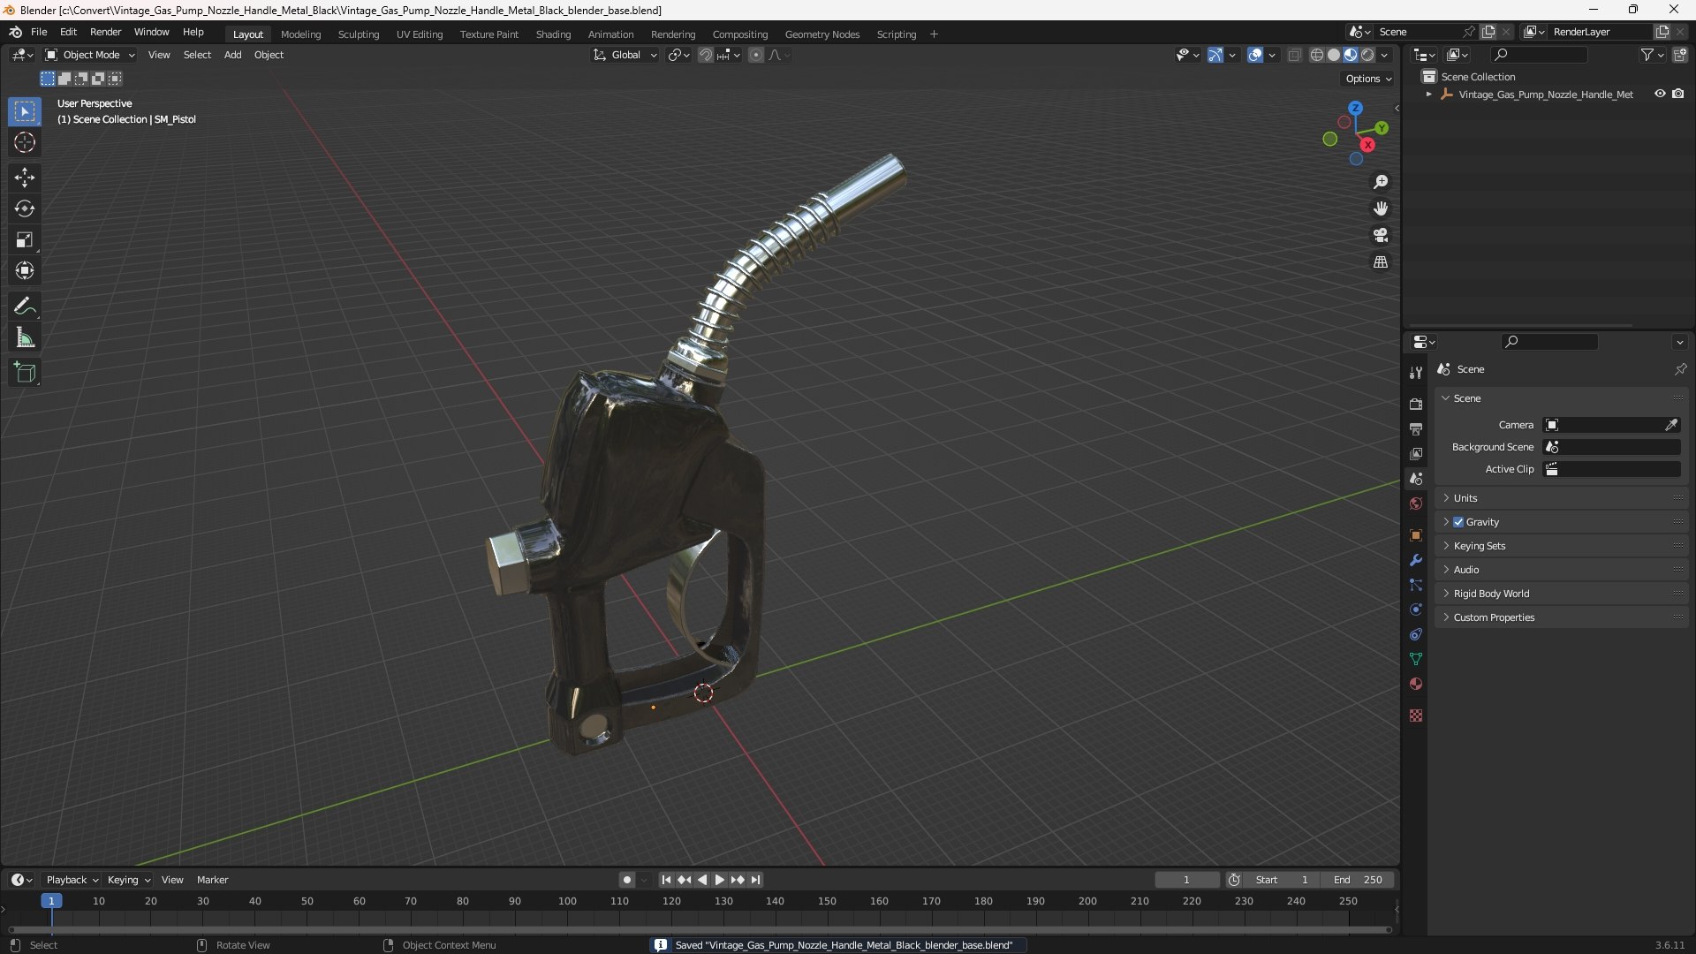Click the End frame 250 field

1358,880
